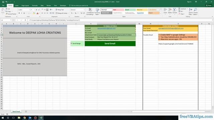Switch to the Data tab

click(42, 6)
